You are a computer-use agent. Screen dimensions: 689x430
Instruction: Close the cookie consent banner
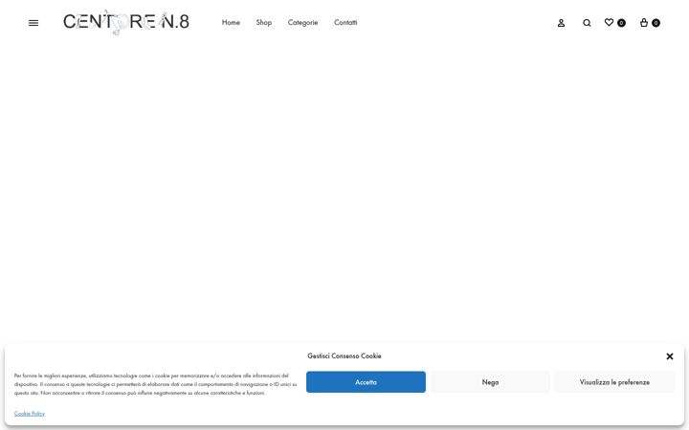[x=670, y=356]
